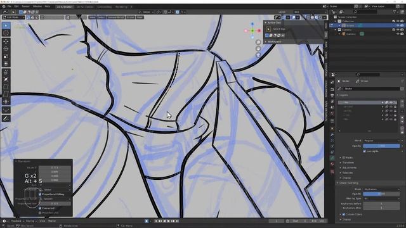Switch to the Compositing workspace tab
Image resolution: width=406 pixels, height=228 pixels.
(104, 7)
